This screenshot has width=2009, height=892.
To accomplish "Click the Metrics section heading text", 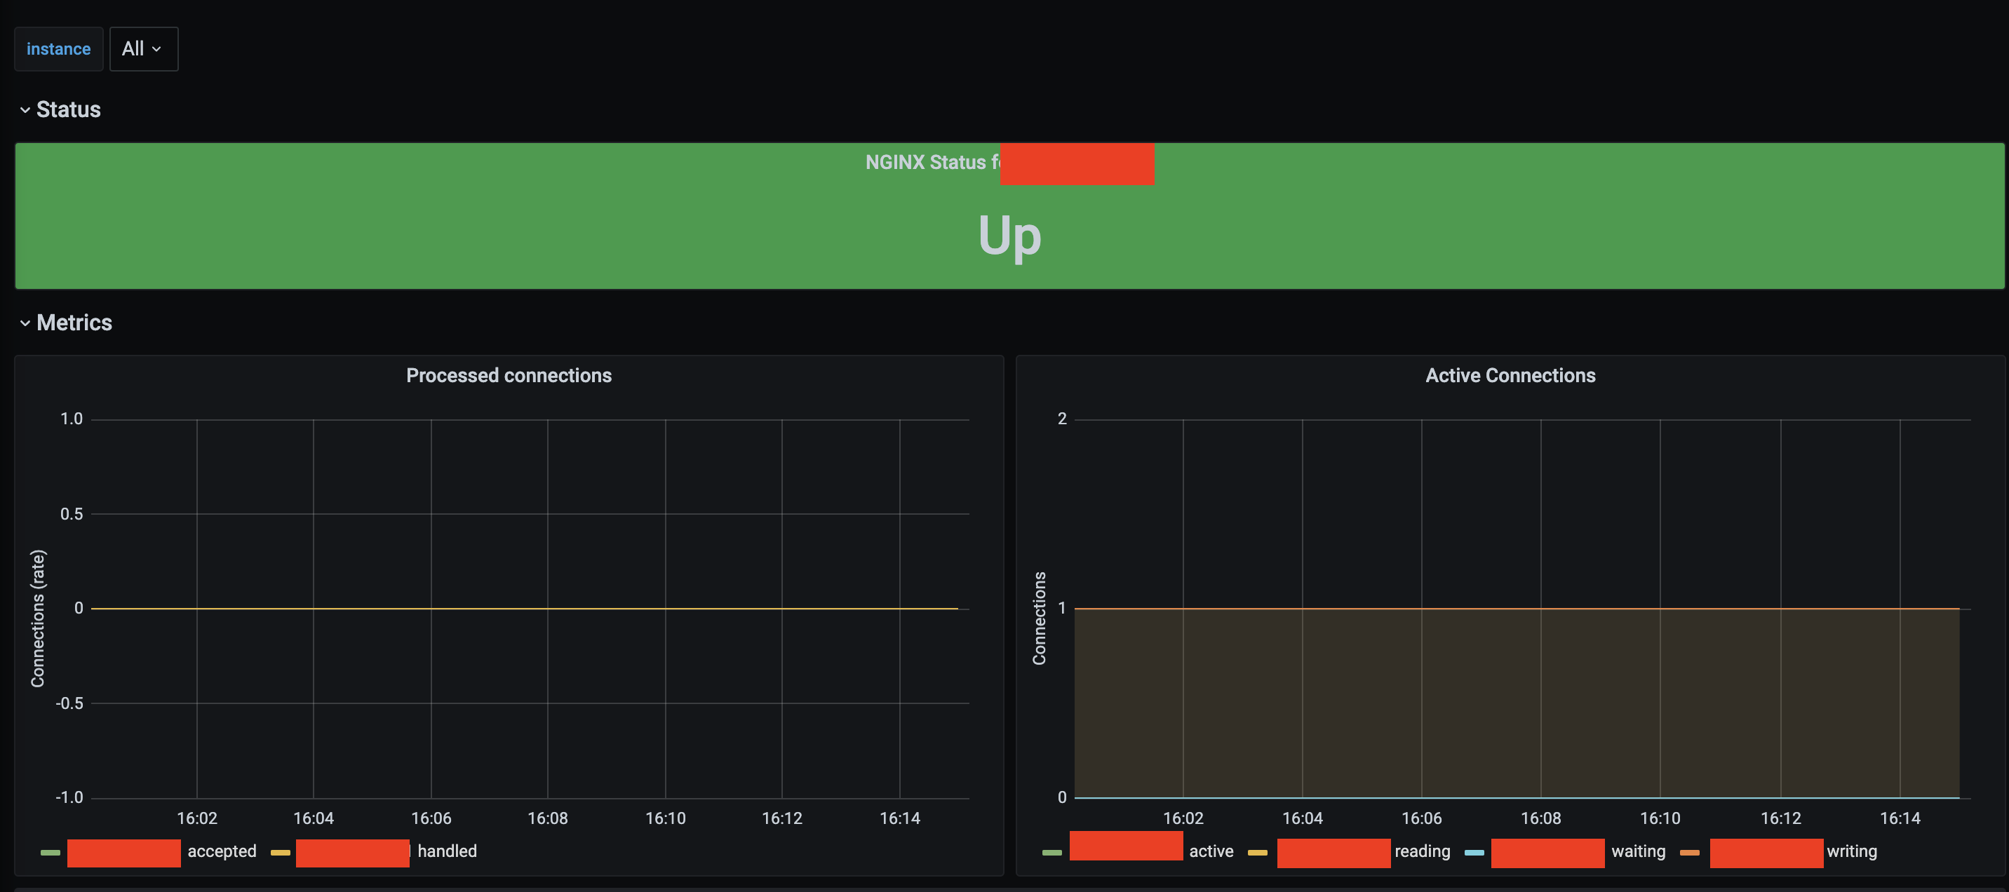I will 74,323.
